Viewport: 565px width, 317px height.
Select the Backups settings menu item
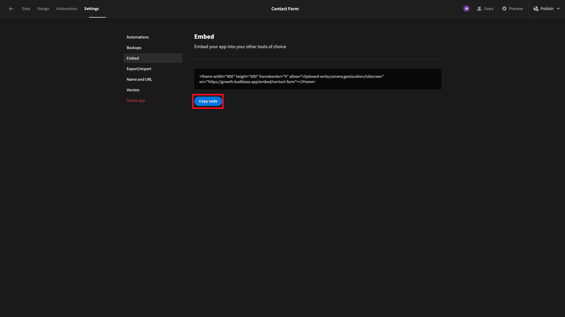134,48
